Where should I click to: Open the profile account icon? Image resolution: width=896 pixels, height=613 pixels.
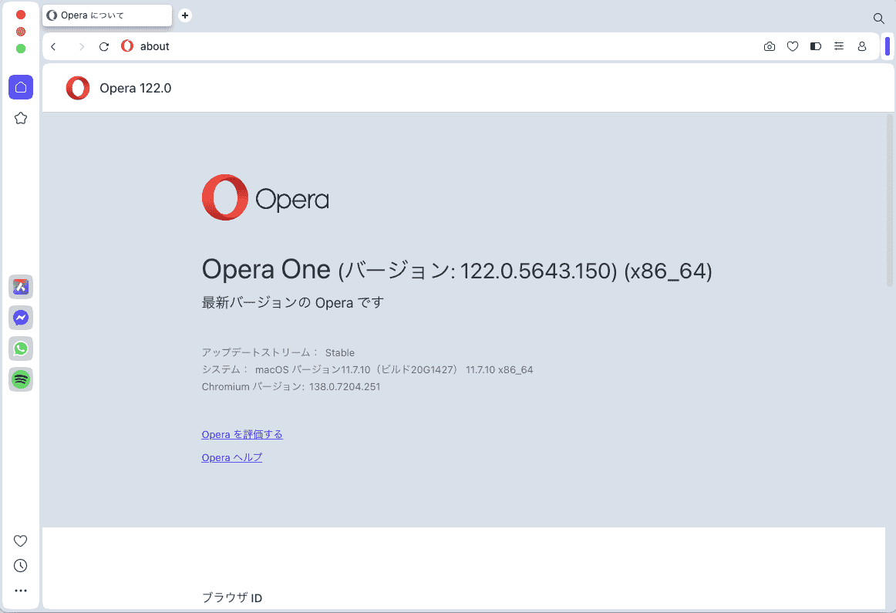(862, 46)
